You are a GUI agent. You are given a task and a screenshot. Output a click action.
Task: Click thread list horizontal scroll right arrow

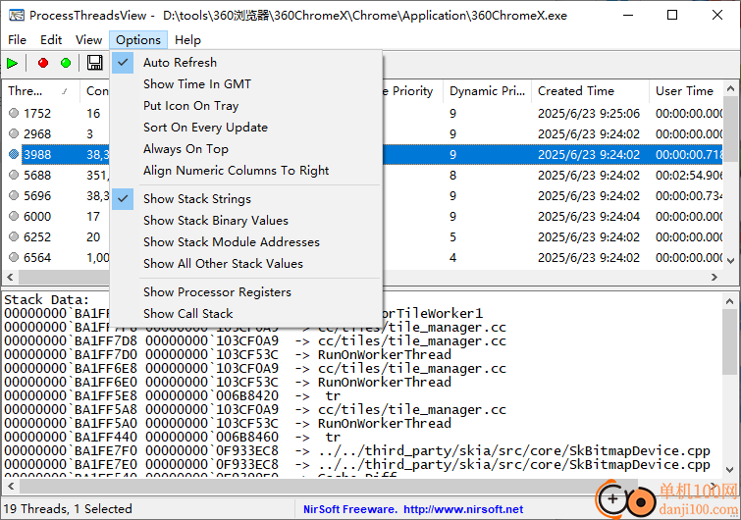tap(715, 277)
